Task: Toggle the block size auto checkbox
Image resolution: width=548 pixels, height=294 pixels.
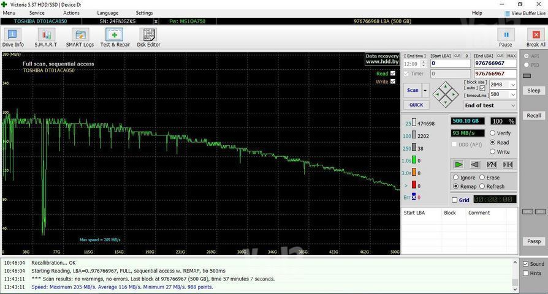Action: click(x=482, y=88)
